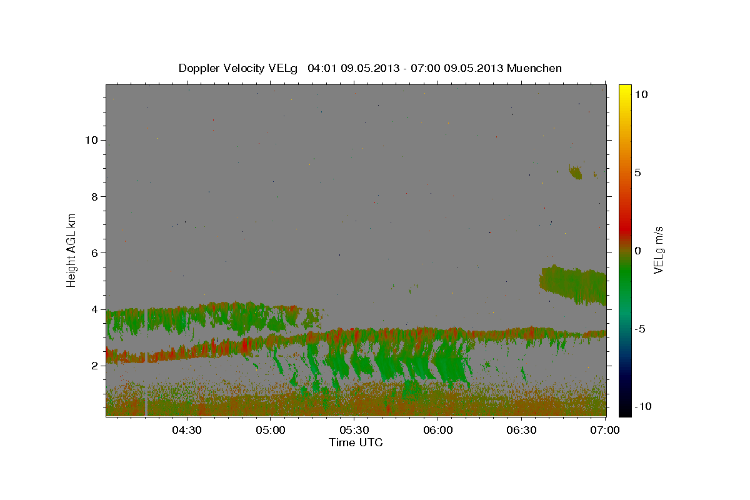Click the colorbar value 5
Viewport: 750px width, 500px height.
click(x=637, y=172)
